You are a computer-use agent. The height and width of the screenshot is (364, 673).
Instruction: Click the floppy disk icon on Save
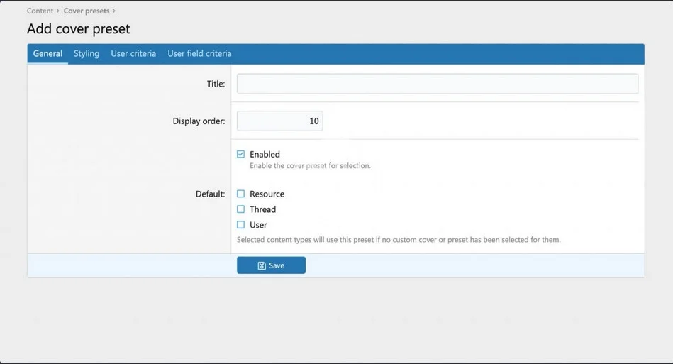click(x=262, y=265)
